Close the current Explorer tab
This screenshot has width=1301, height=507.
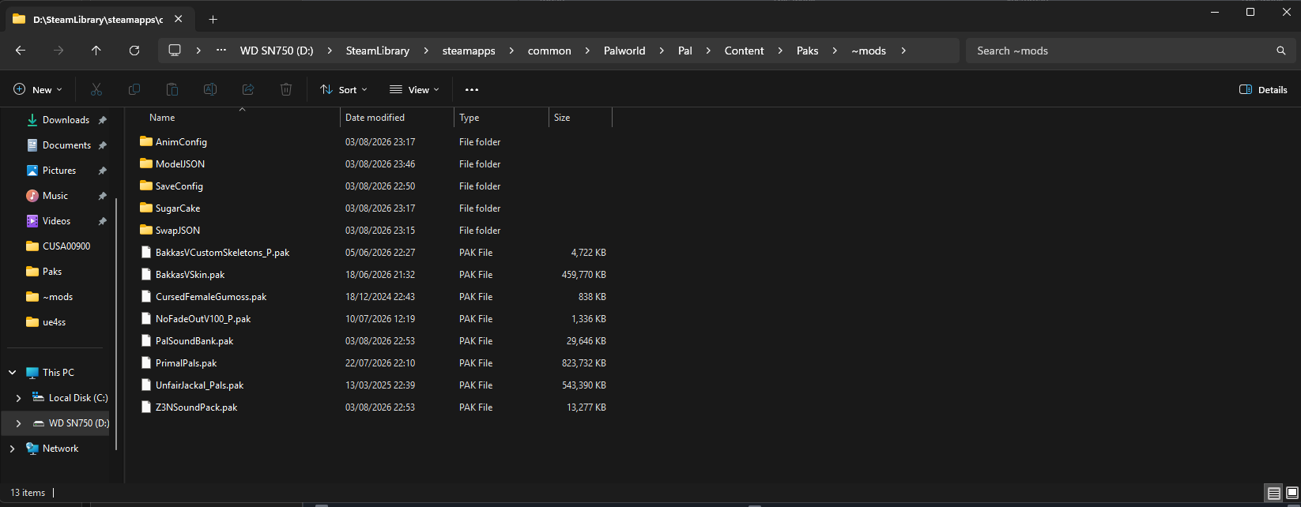click(x=179, y=19)
